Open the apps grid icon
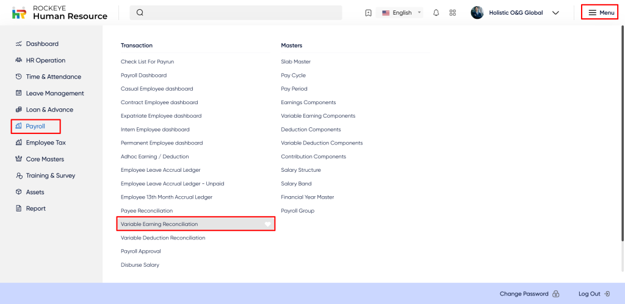The width and height of the screenshot is (625, 304). 452,13
